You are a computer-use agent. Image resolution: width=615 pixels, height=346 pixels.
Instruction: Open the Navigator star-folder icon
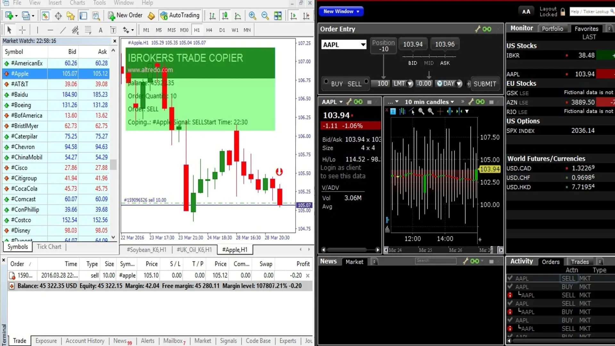(x=70, y=15)
